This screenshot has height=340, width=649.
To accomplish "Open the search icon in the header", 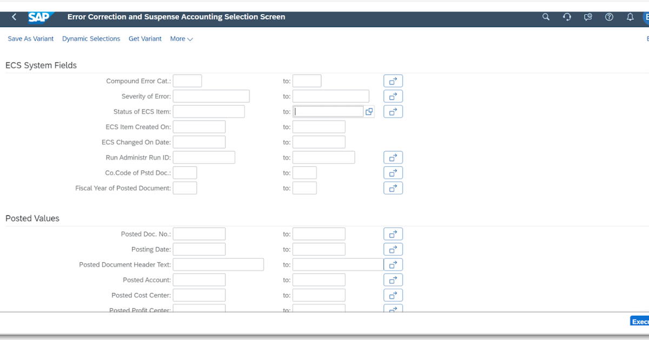I will (546, 17).
